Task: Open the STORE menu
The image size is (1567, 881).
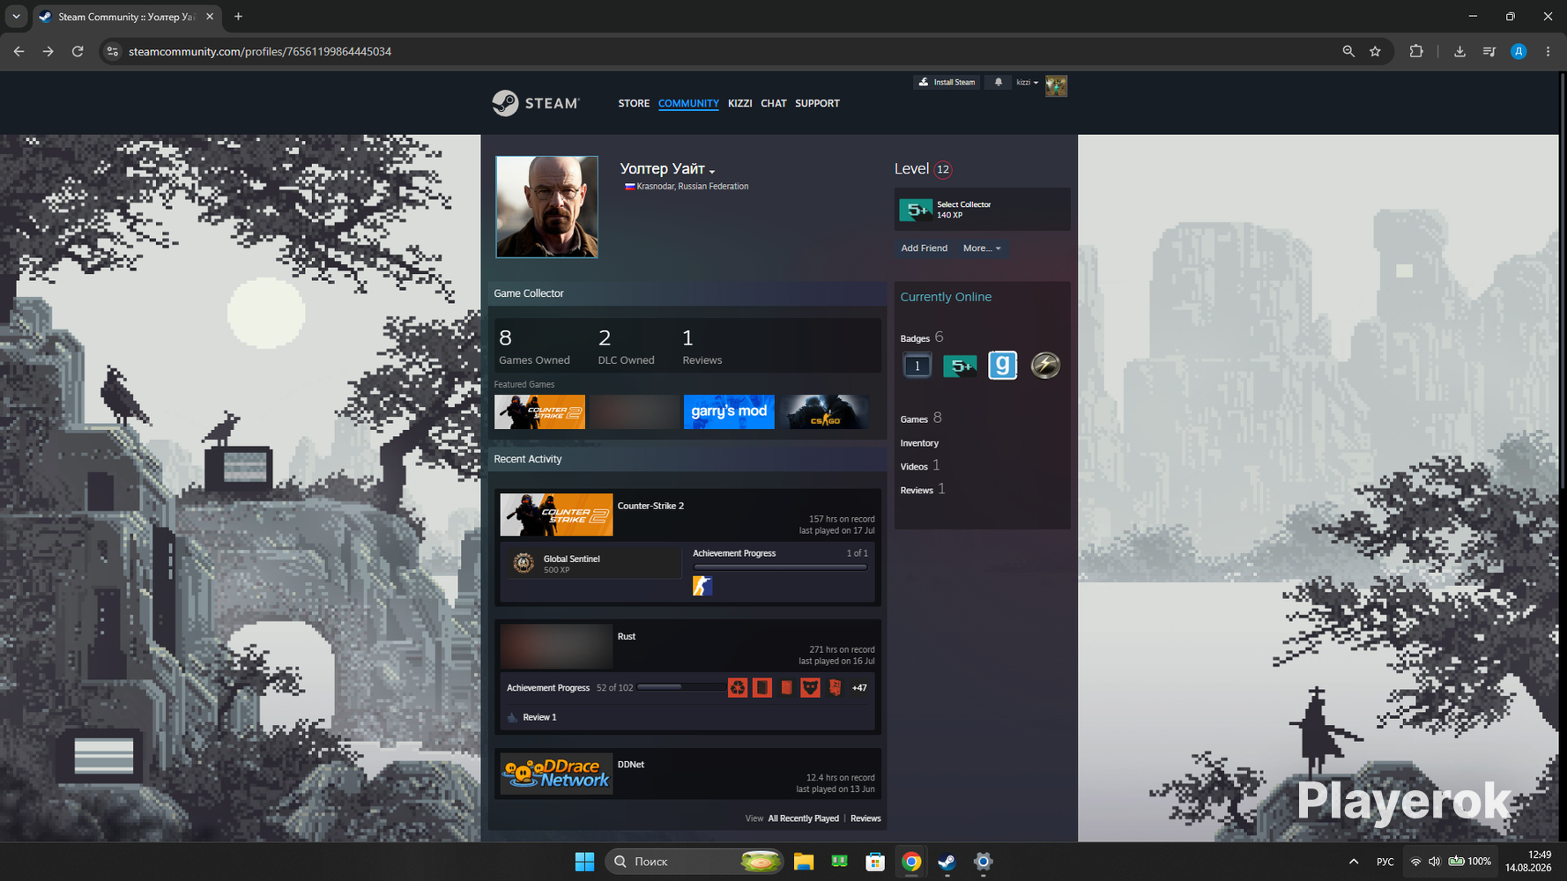Action: click(634, 103)
